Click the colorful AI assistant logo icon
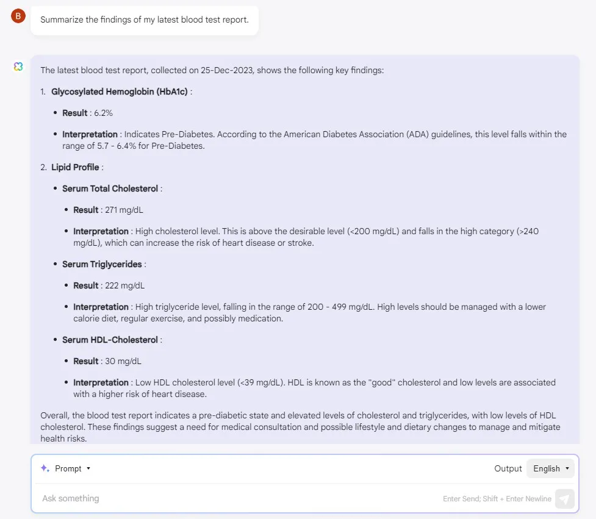 point(18,66)
